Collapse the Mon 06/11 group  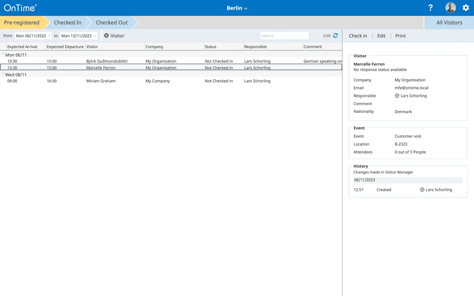tap(3, 54)
